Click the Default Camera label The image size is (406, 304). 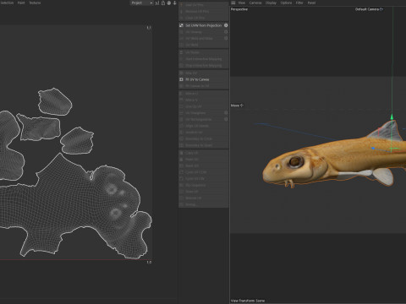[x=367, y=9]
